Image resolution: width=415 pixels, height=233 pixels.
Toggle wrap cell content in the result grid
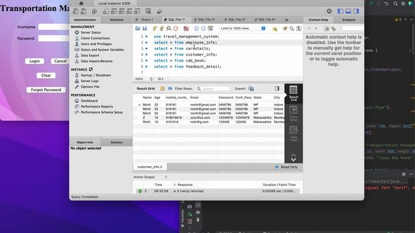tap(162, 89)
